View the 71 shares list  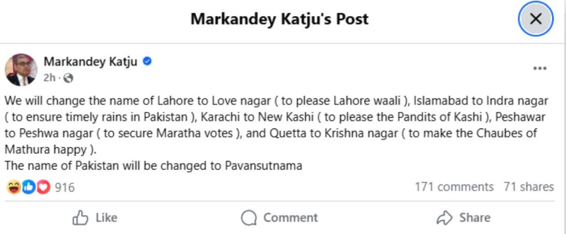tap(528, 187)
